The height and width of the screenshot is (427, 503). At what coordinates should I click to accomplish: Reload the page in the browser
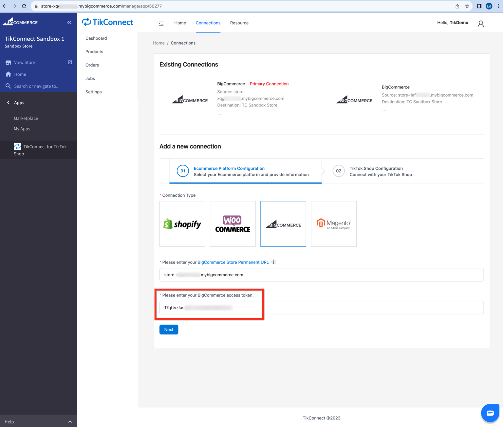pyautogui.click(x=24, y=6)
